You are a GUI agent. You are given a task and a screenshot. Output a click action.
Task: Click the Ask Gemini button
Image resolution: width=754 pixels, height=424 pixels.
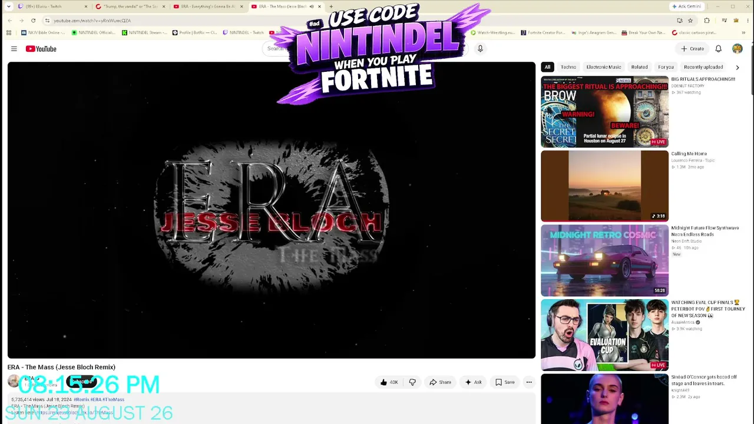click(687, 6)
